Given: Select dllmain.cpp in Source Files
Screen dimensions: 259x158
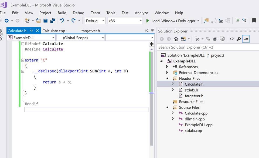Looking at the screenshot, I should pyautogui.click(x=195, y=119).
